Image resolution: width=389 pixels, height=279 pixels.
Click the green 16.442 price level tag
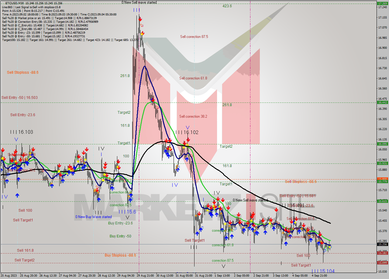[x=382, y=102]
